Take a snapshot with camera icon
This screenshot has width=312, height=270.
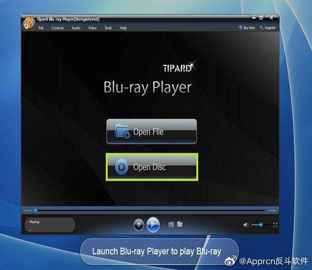coord(171,225)
